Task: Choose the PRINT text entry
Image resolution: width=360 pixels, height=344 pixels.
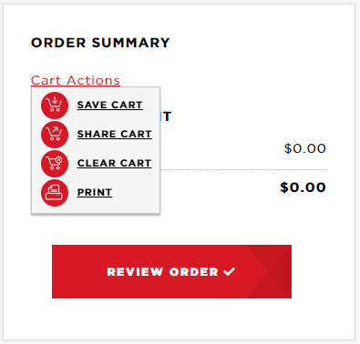Action: pyautogui.click(x=95, y=192)
